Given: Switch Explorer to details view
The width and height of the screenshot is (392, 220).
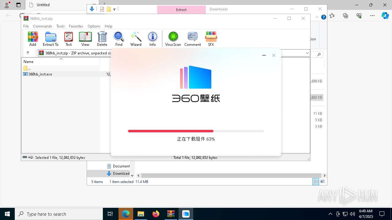Looking at the screenshot, I should [x=316, y=182].
